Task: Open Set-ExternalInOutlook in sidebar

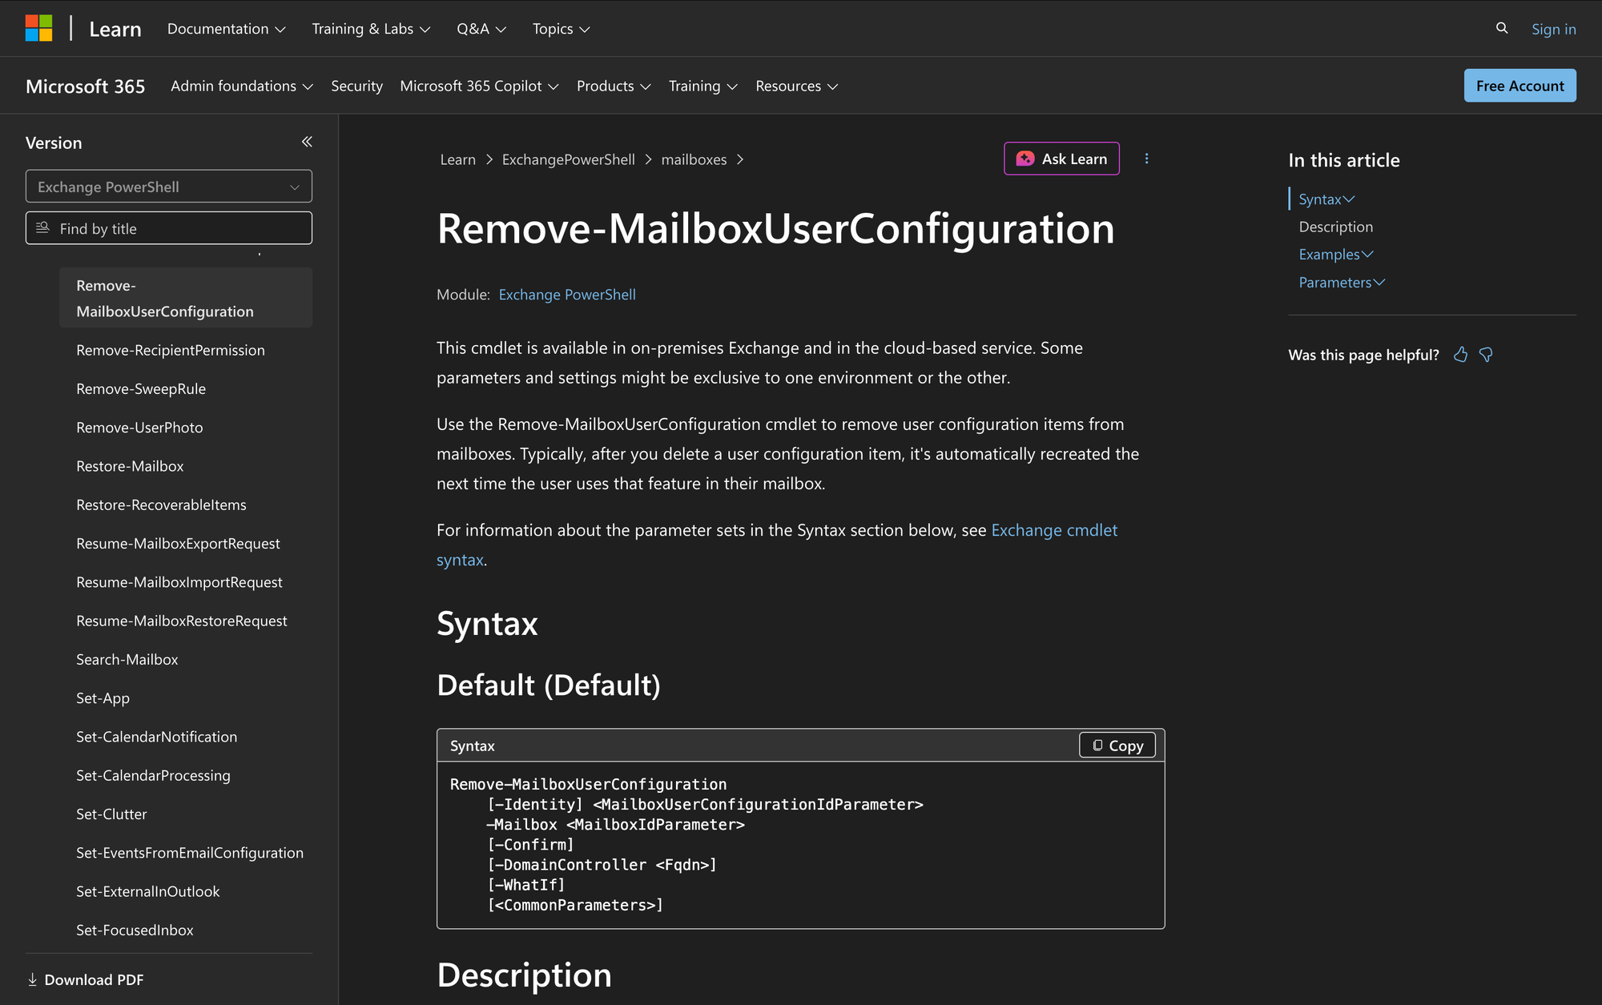Action: 147,891
